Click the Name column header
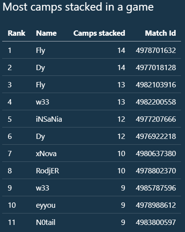This screenshot has height=232, width=185. click(46, 33)
